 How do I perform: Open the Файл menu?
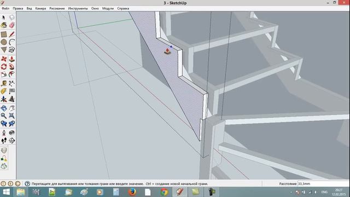pos(5,9)
